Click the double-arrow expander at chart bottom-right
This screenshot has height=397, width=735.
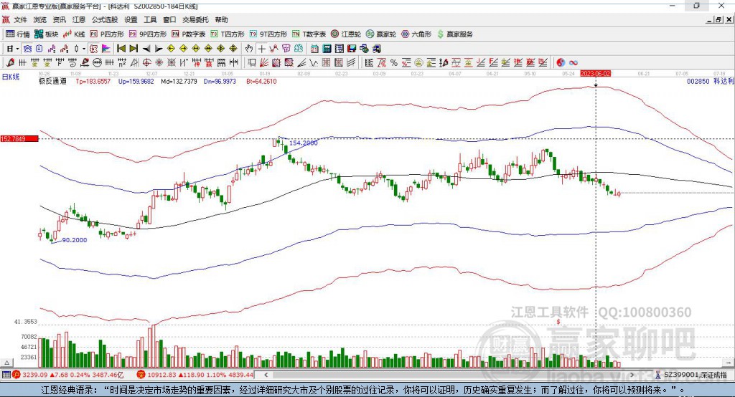point(728,363)
